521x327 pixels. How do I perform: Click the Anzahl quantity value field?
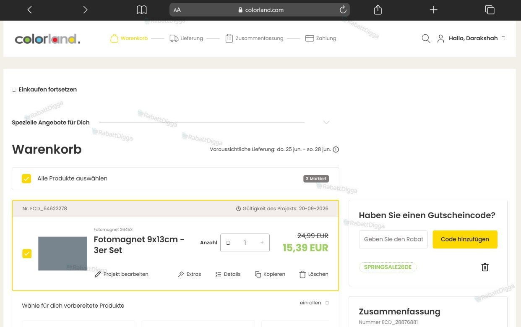pyautogui.click(x=245, y=243)
